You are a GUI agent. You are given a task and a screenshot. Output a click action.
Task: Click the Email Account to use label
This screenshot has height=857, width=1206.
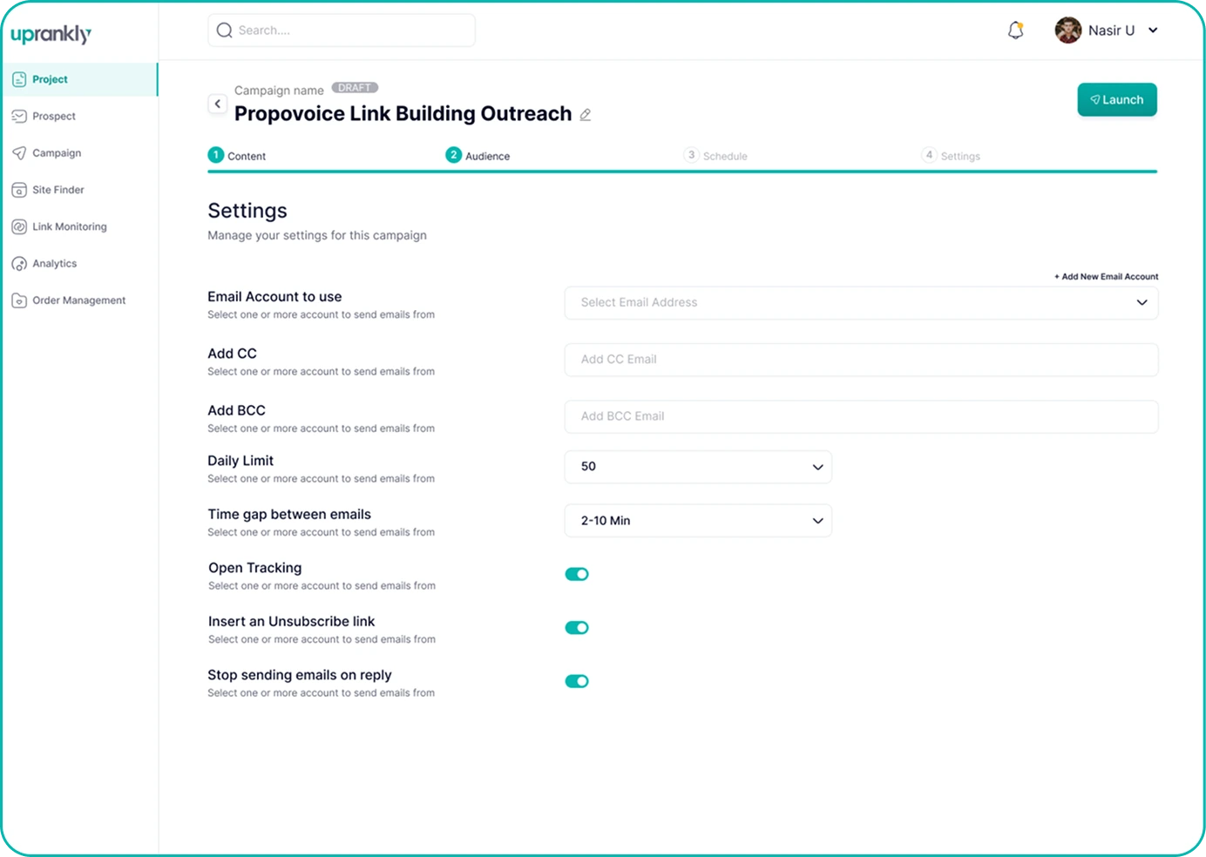point(274,297)
